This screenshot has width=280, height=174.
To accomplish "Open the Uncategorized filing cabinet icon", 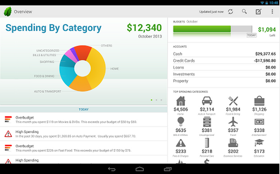I will tap(207, 122).
